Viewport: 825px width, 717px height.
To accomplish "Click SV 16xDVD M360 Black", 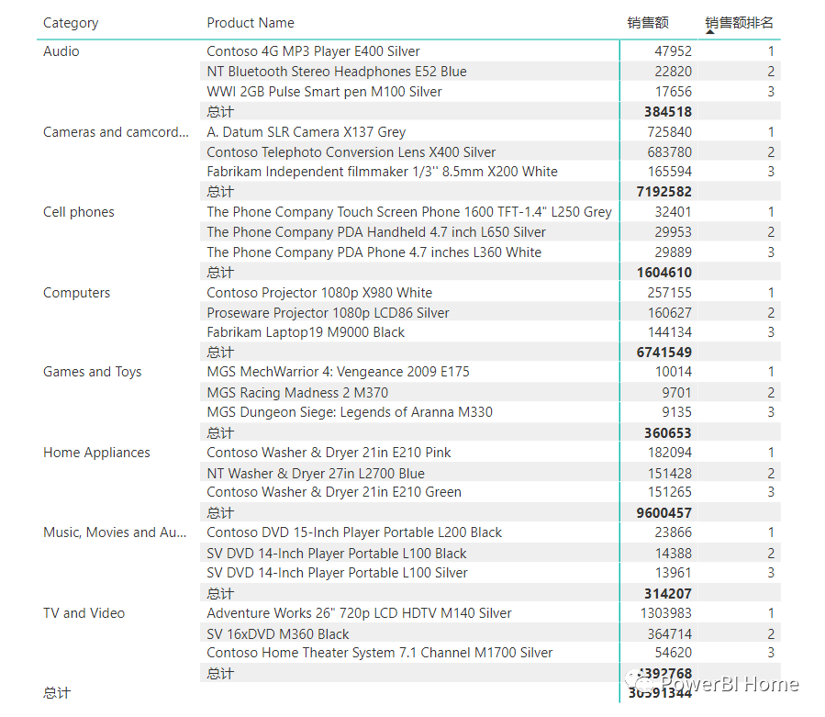I will tap(278, 634).
